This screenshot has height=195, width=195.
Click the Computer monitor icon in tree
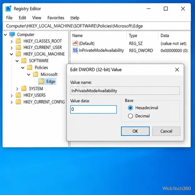pyautogui.click(x=12, y=34)
